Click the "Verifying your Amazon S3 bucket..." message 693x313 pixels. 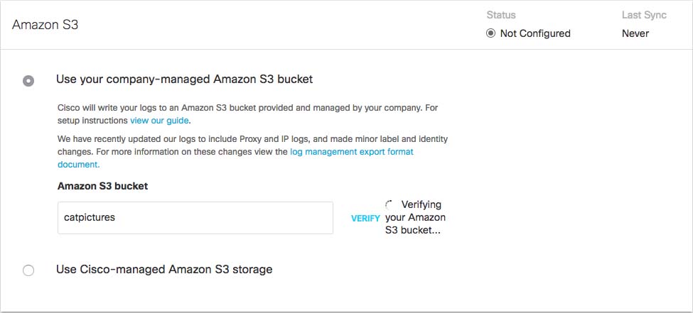click(416, 217)
